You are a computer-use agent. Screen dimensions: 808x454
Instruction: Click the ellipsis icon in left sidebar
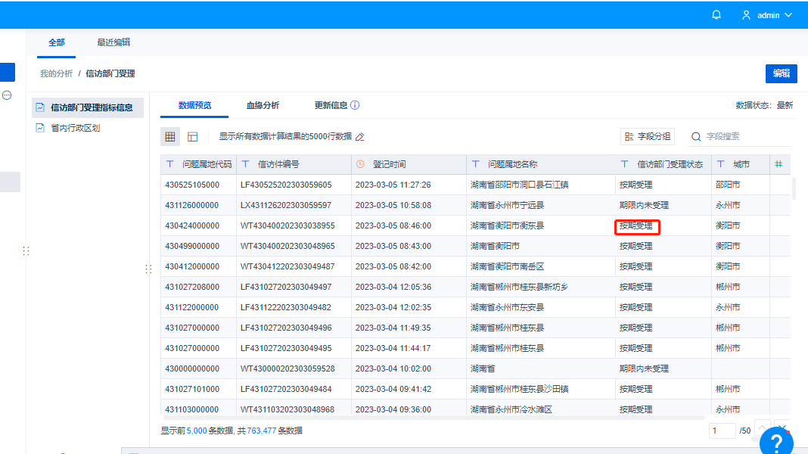click(x=7, y=95)
